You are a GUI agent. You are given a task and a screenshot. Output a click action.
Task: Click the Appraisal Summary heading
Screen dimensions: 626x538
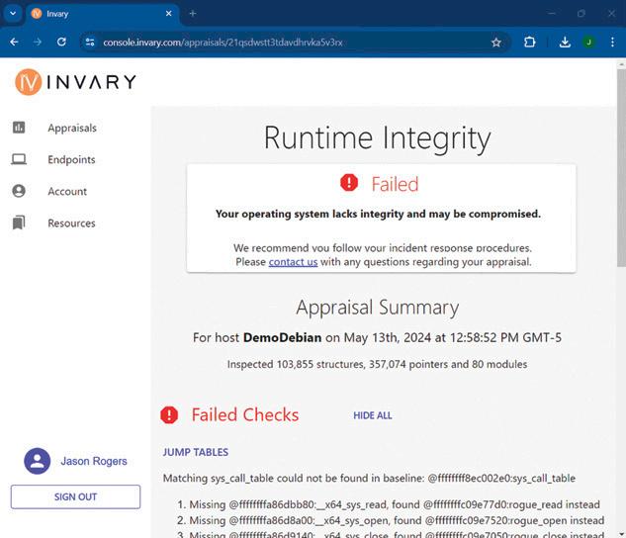pos(377,308)
